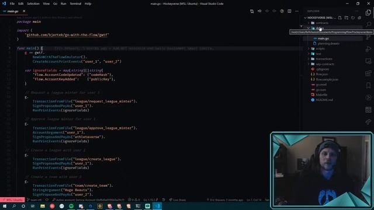Open Run and Debug view
This screenshot has width=374, height=210.
click(368, 49)
